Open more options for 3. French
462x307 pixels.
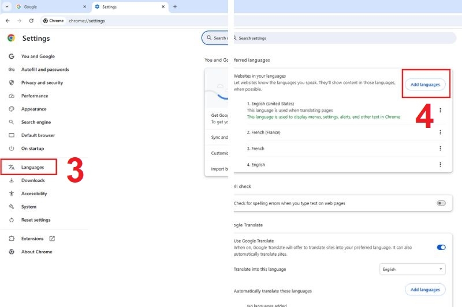[440, 149]
